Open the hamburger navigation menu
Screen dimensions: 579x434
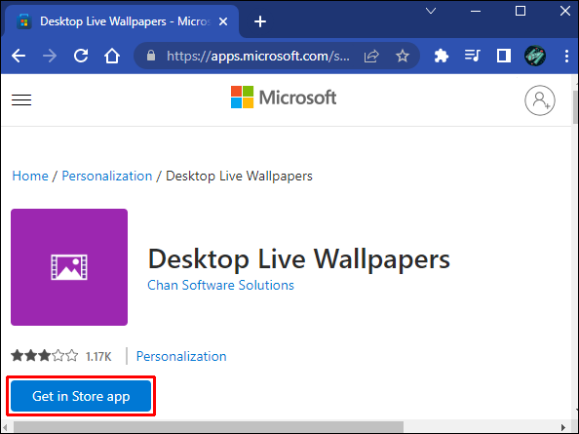pos(21,100)
